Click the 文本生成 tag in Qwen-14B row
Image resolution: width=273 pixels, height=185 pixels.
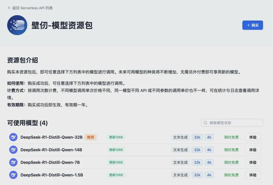180,150
